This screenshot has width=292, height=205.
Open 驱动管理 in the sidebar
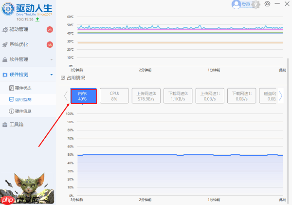[28, 29]
